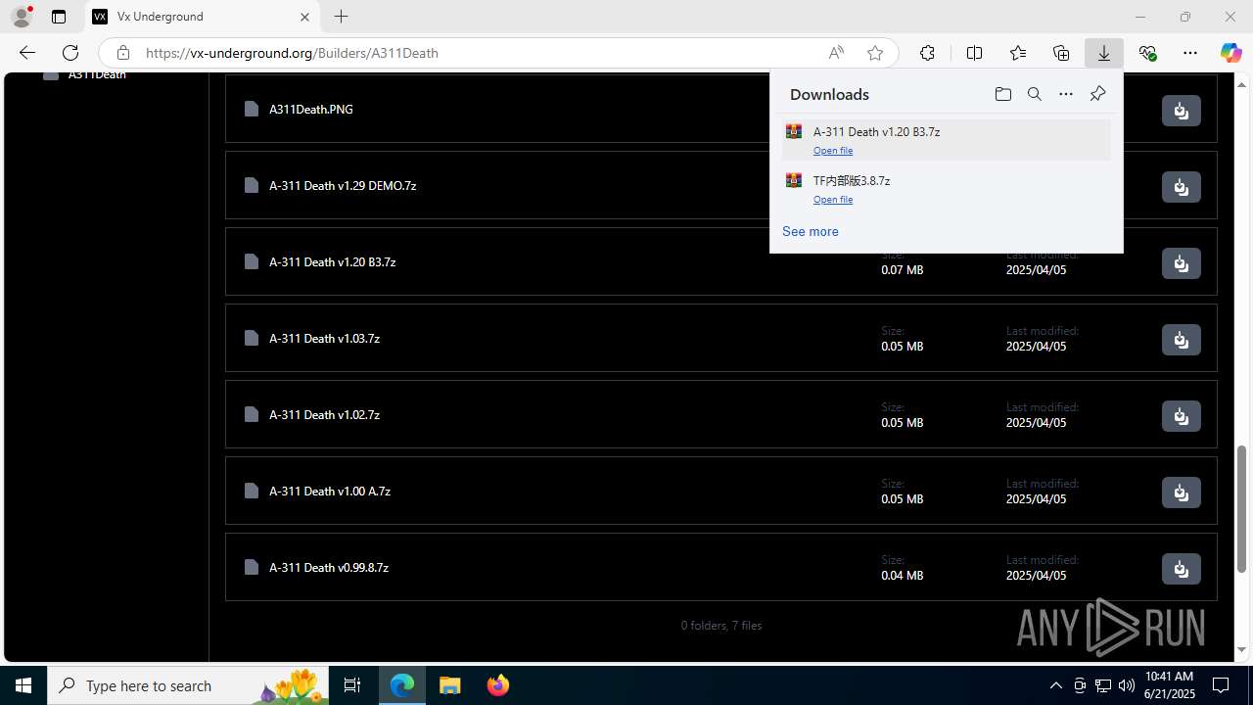The width and height of the screenshot is (1253, 705).
Task: Toggle split screen view
Action: pyautogui.click(x=974, y=53)
